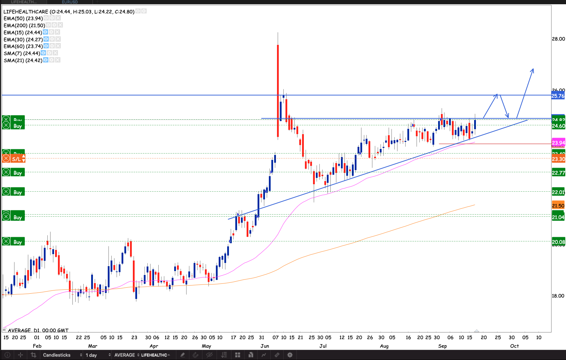Screen dimensions: 566x360
Task: Click the info icon in bottom toolbar
Action: (x=7, y=355)
